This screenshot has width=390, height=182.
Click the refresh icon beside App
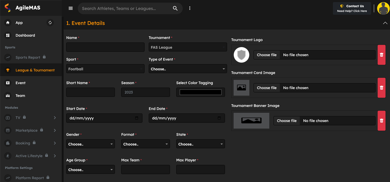tap(50, 23)
